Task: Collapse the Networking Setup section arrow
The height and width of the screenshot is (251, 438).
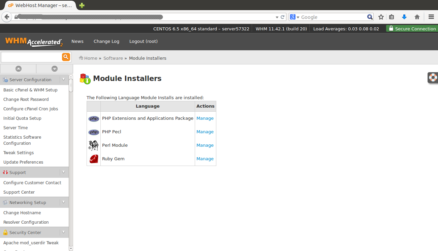Action: [x=63, y=202]
